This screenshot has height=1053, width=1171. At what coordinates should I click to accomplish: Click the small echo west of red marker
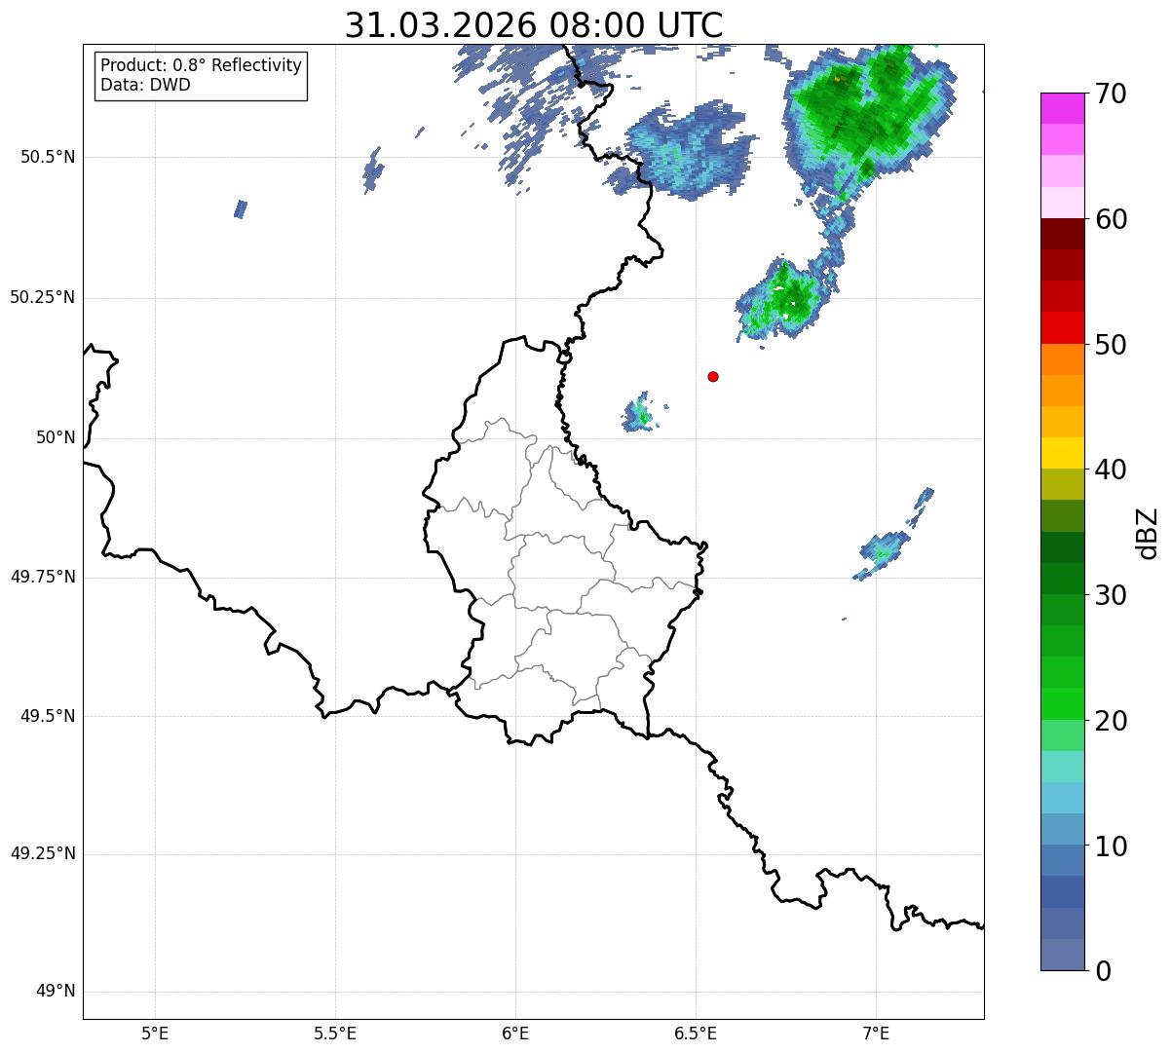[640, 414]
